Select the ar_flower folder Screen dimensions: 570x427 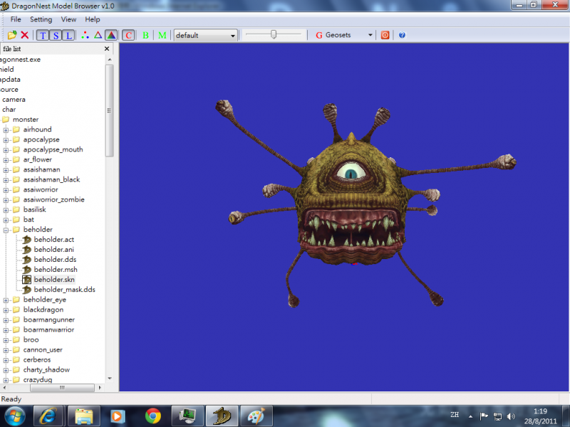coord(38,159)
